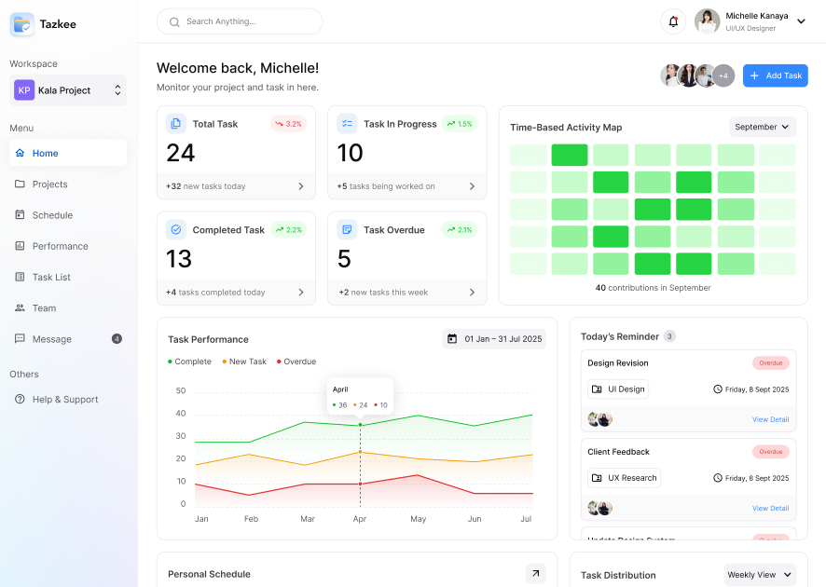The width and height of the screenshot is (826, 587).
Task: Click the Add Task button
Action: [775, 75]
